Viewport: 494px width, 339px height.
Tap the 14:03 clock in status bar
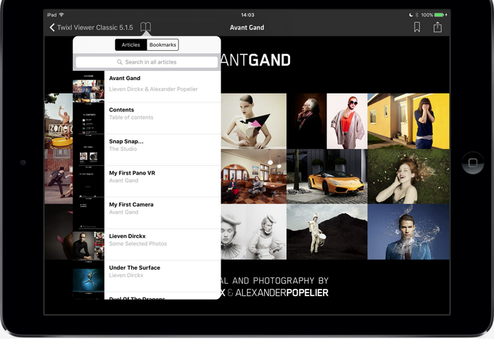(x=247, y=15)
